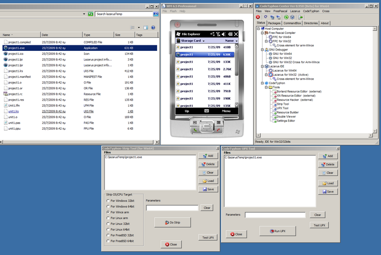
Task: Click the Parameters field in the UPX Tool
Action: [275, 215]
